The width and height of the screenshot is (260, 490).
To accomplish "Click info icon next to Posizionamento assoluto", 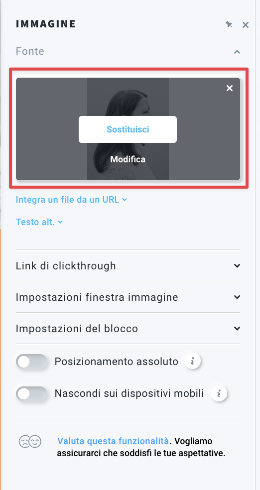I will coord(192,361).
